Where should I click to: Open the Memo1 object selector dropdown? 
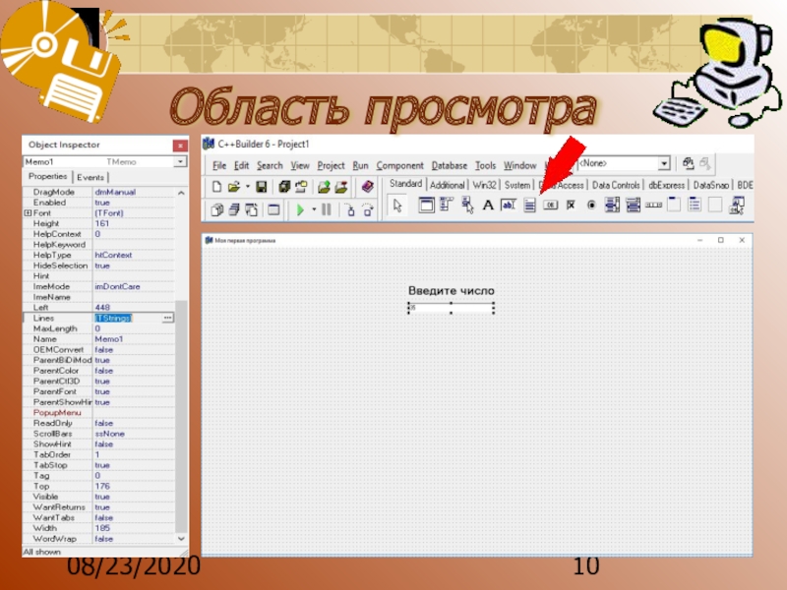click(x=180, y=161)
